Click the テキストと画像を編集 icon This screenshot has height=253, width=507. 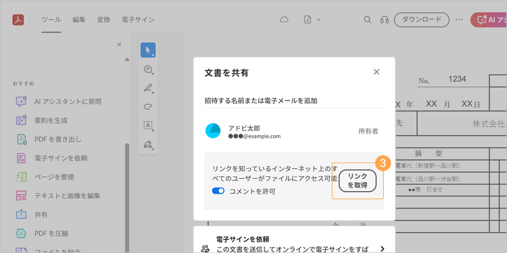pos(22,196)
